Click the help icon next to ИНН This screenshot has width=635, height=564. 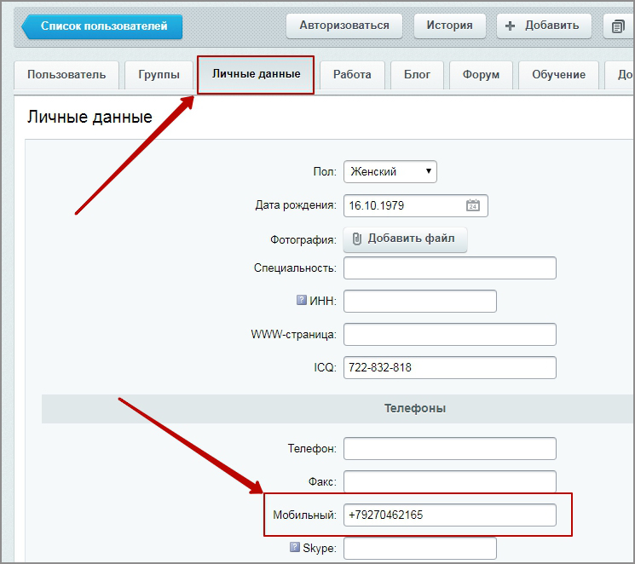coord(301,301)
